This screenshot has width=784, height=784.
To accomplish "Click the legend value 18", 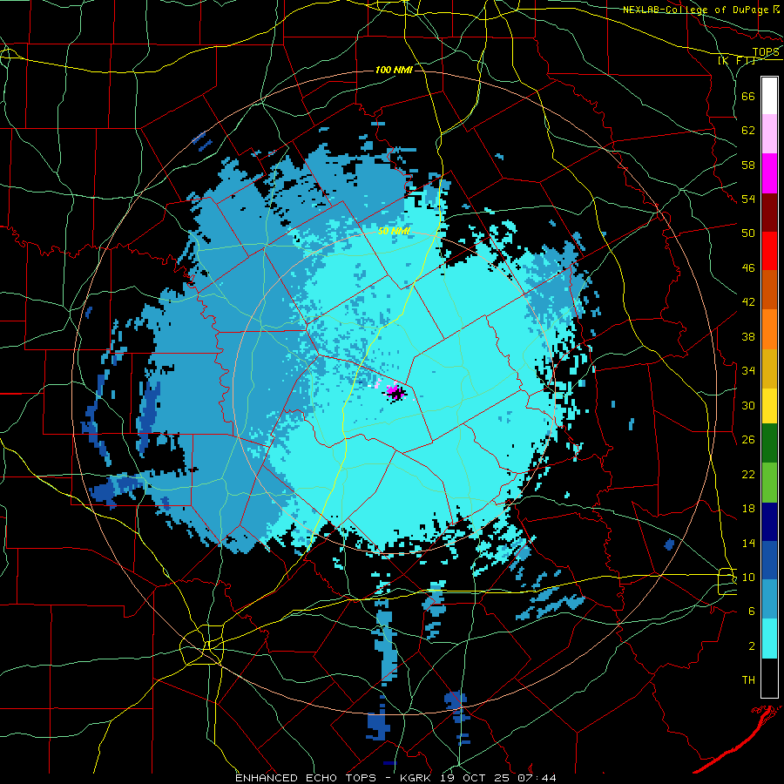I will point(748,509).
